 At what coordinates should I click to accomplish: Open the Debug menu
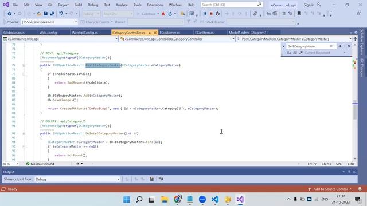[93, 5]
